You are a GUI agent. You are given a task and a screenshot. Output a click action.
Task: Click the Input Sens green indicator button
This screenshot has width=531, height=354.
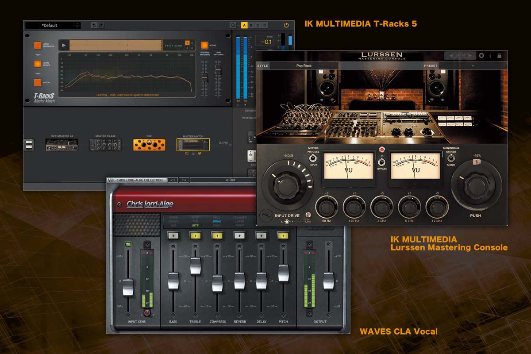128,244
